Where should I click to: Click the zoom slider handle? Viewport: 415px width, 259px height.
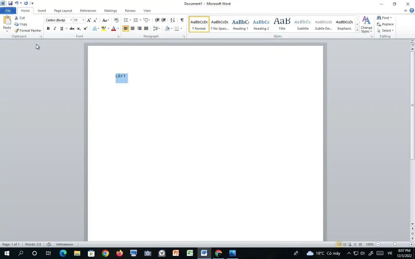395,244
